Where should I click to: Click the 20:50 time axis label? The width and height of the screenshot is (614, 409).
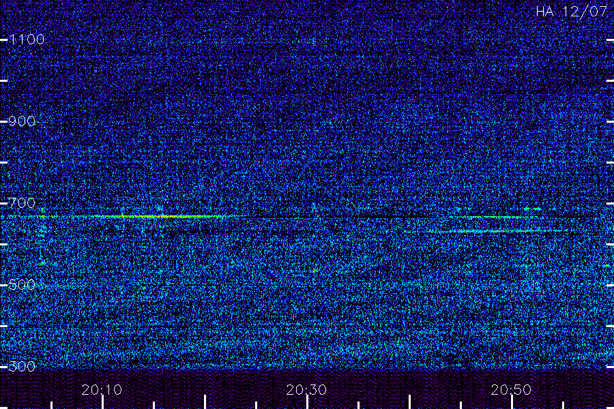click(512, 389)
